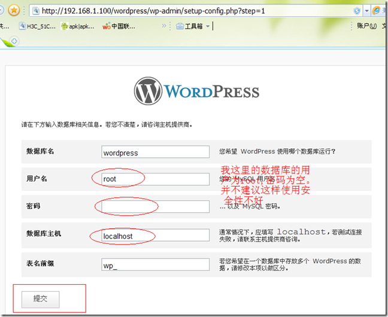Click the 表名前缀 label

click(x=40, y=264)
